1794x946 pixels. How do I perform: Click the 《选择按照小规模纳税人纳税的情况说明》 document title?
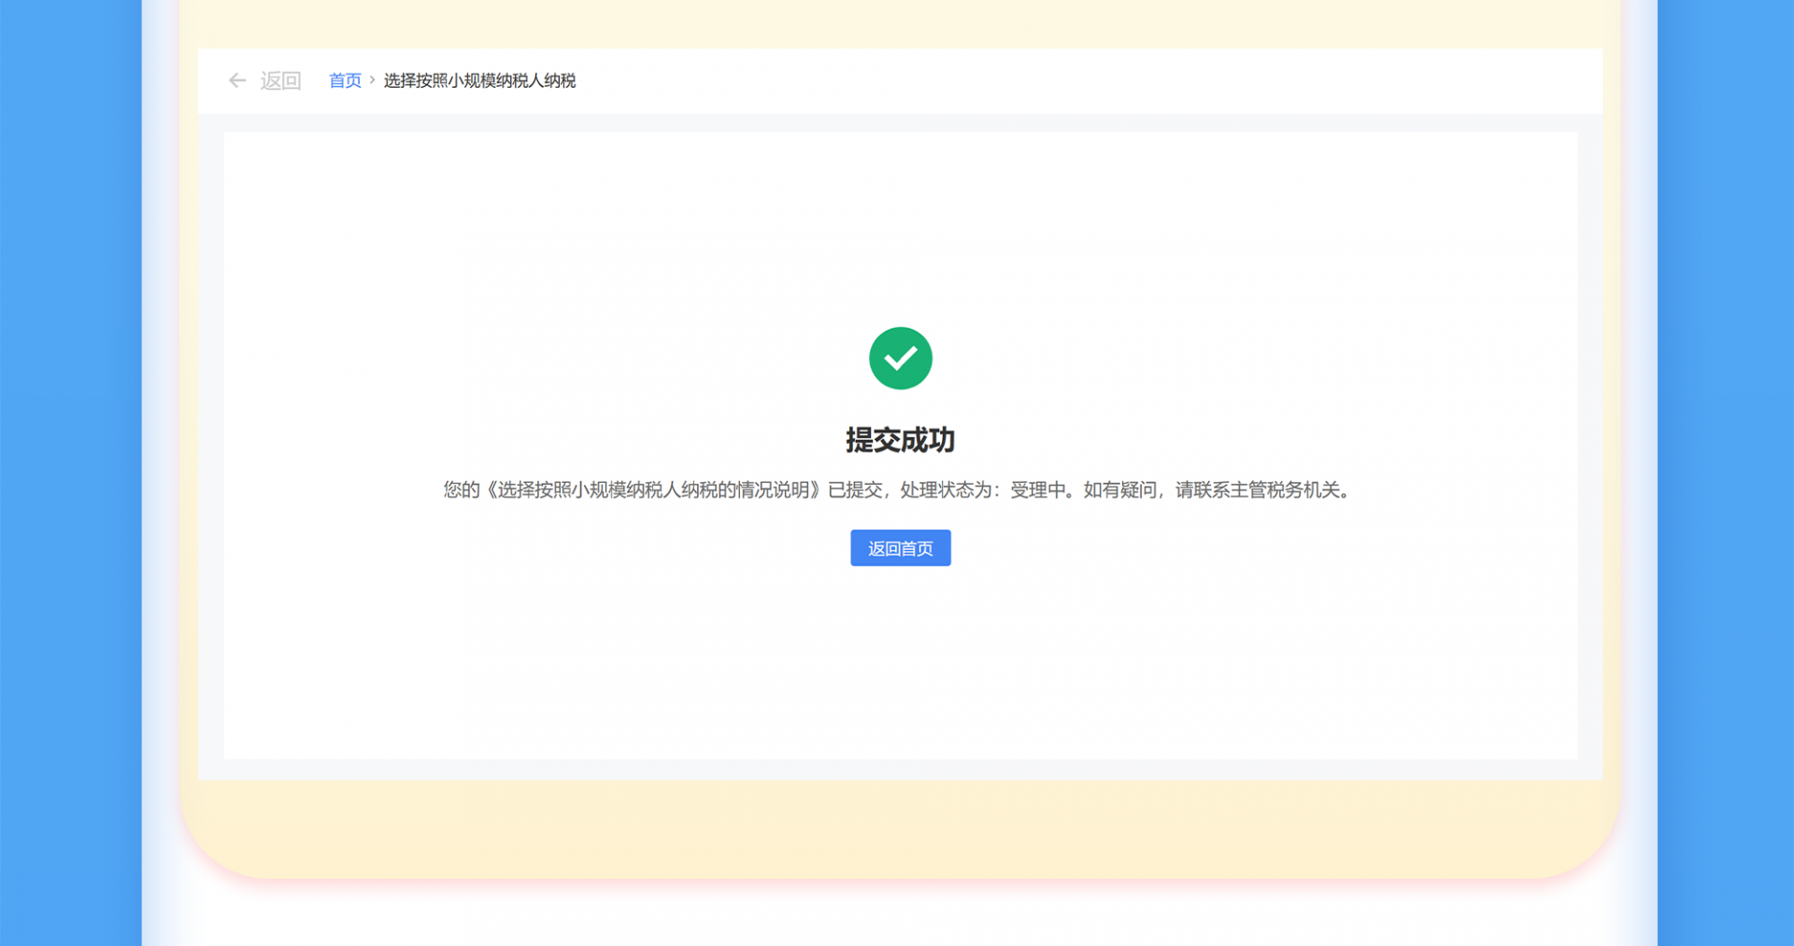[653, 490]
